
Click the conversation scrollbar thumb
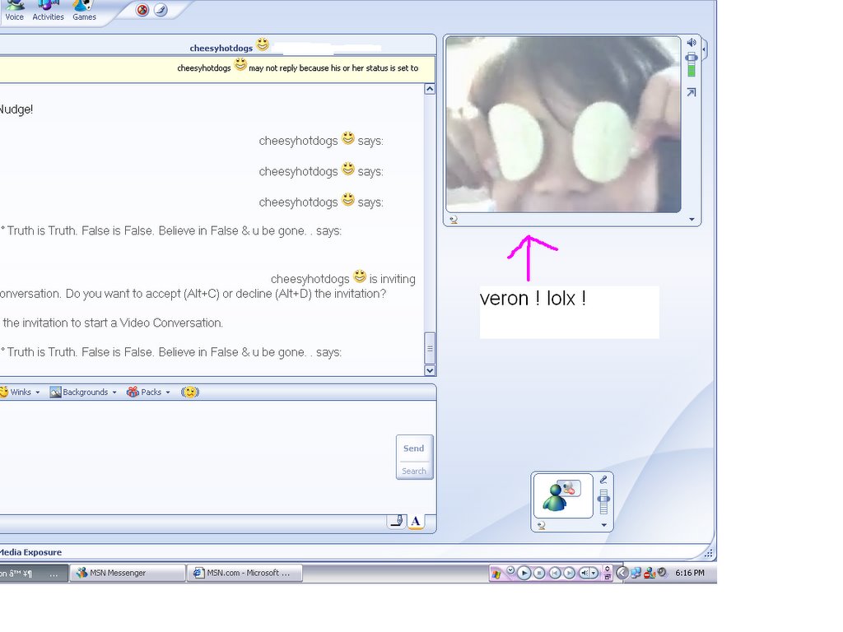pyautogui.click(x=430, y=348)
